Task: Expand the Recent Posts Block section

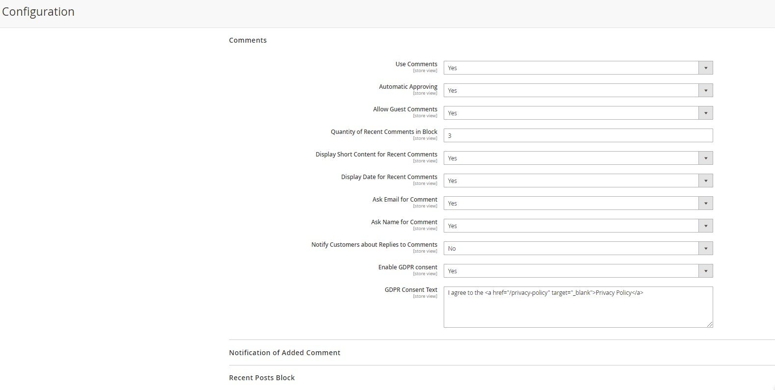Action: [x=262, y=378]
